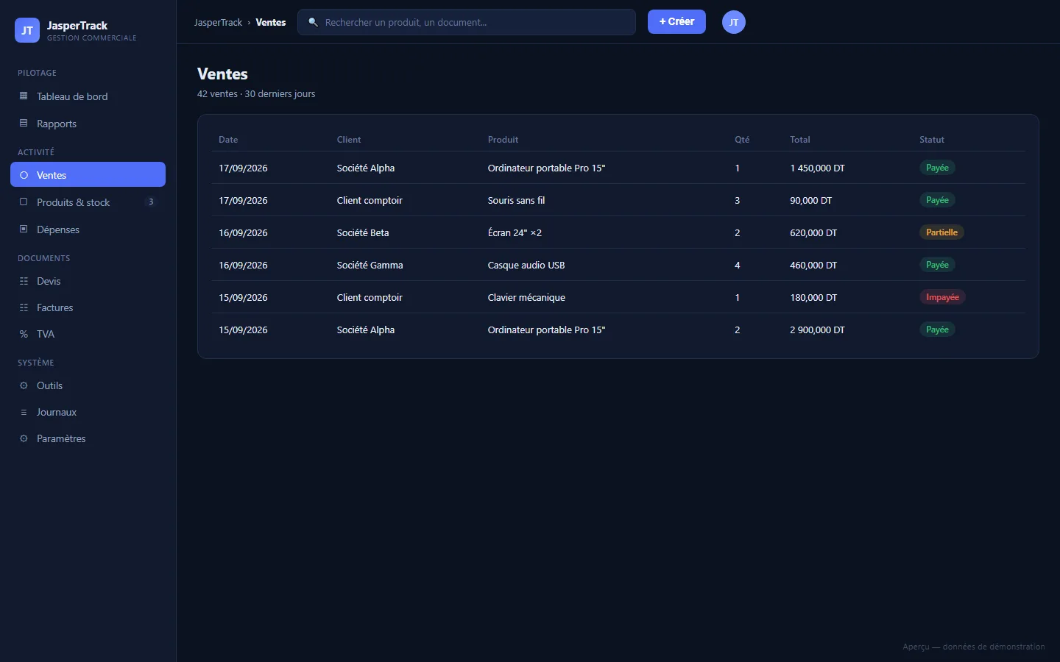Click the Société Gamma client cell
This screenshot has height=662, width=1060.
370,265
